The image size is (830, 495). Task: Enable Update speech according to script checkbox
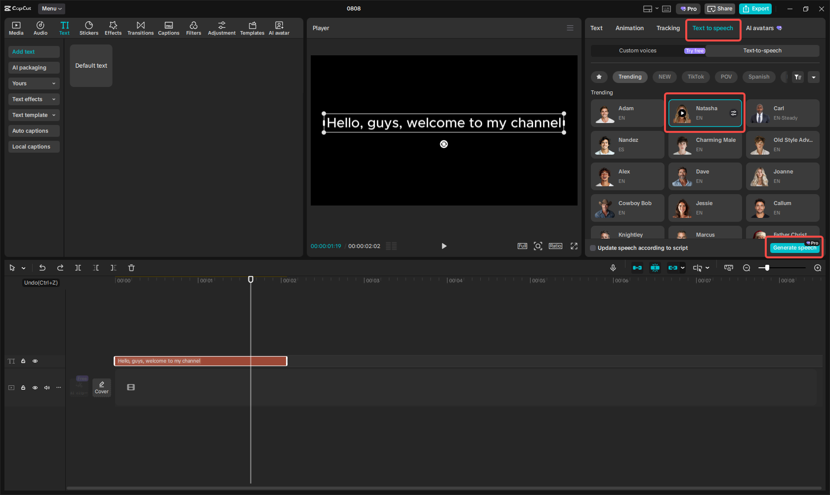pos(593,248)
